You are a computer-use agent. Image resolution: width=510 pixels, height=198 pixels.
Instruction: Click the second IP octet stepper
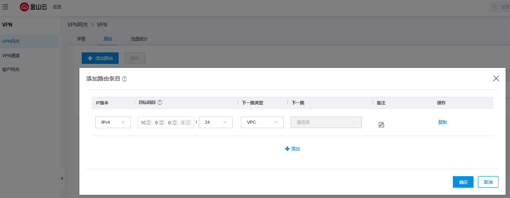click(162, 123)
